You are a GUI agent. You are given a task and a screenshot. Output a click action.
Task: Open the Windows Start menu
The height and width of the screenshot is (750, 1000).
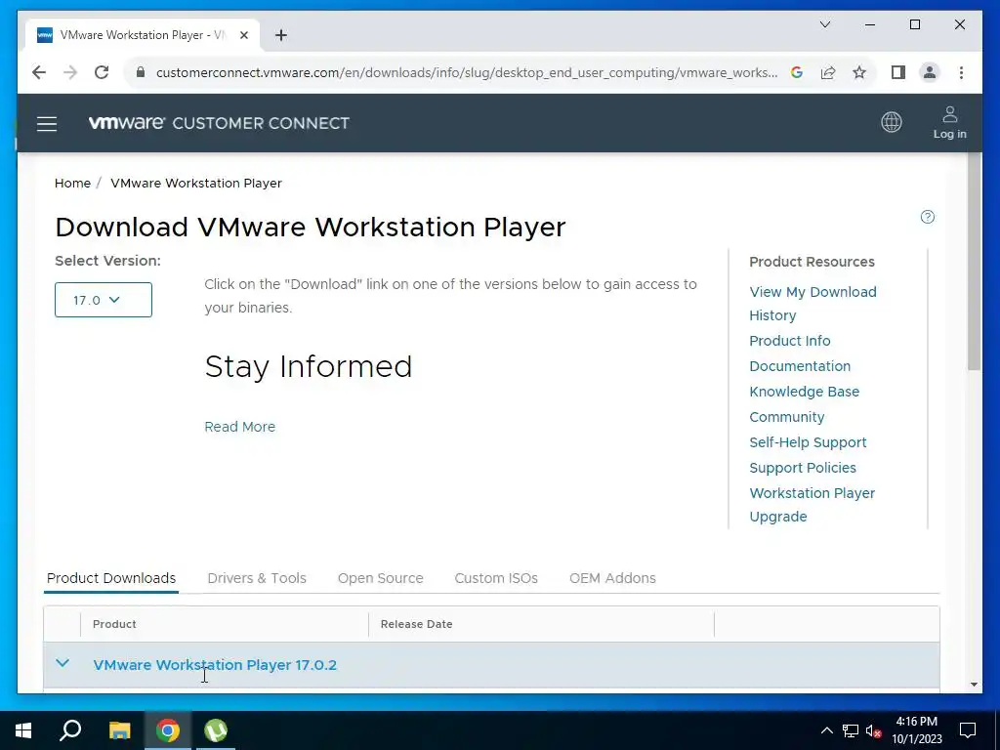point(23,730)
